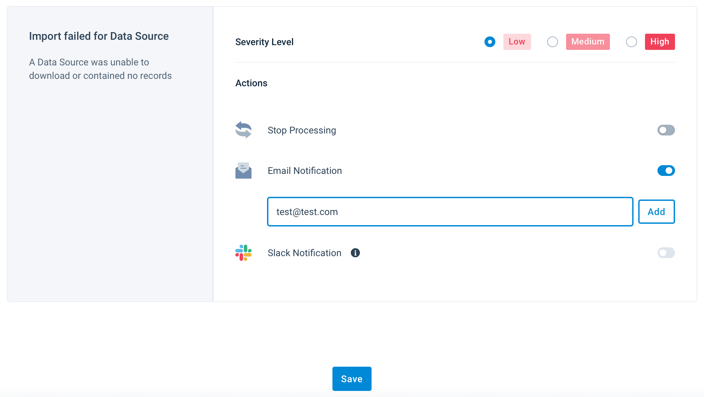Viewport: 704px width, 397px height.
Task: Click the Email Notification label
Action: (305, 171)
